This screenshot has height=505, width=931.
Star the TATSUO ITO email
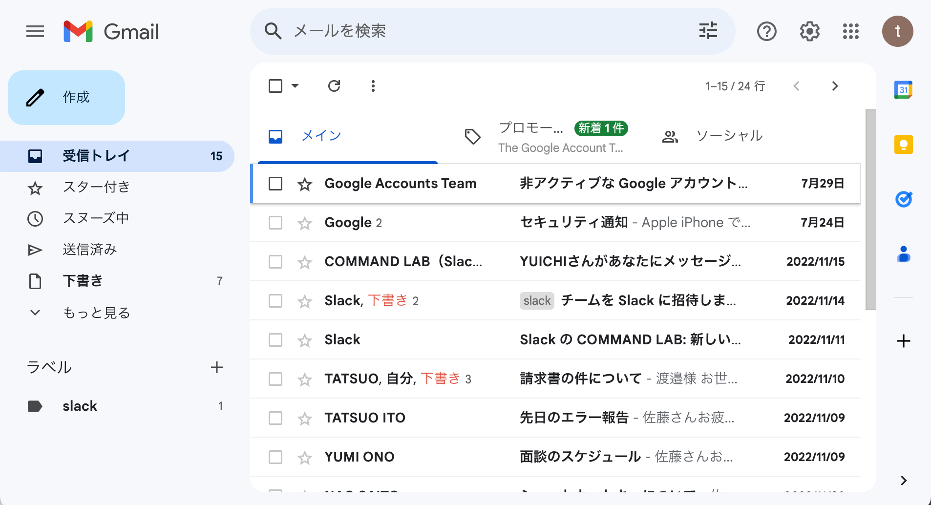click(305, 419)
